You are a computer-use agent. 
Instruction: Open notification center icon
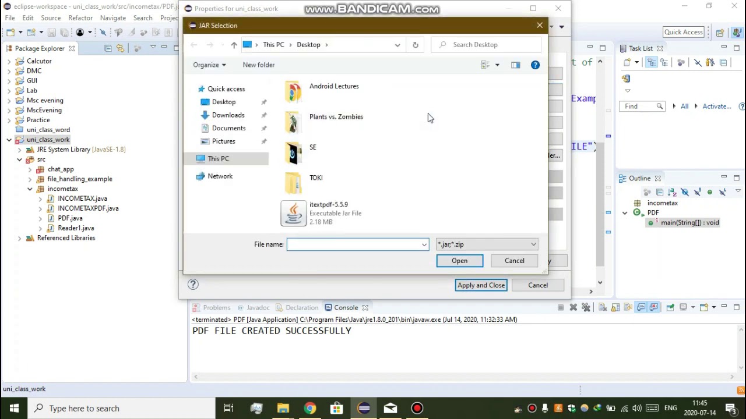(x=731, y=408)
